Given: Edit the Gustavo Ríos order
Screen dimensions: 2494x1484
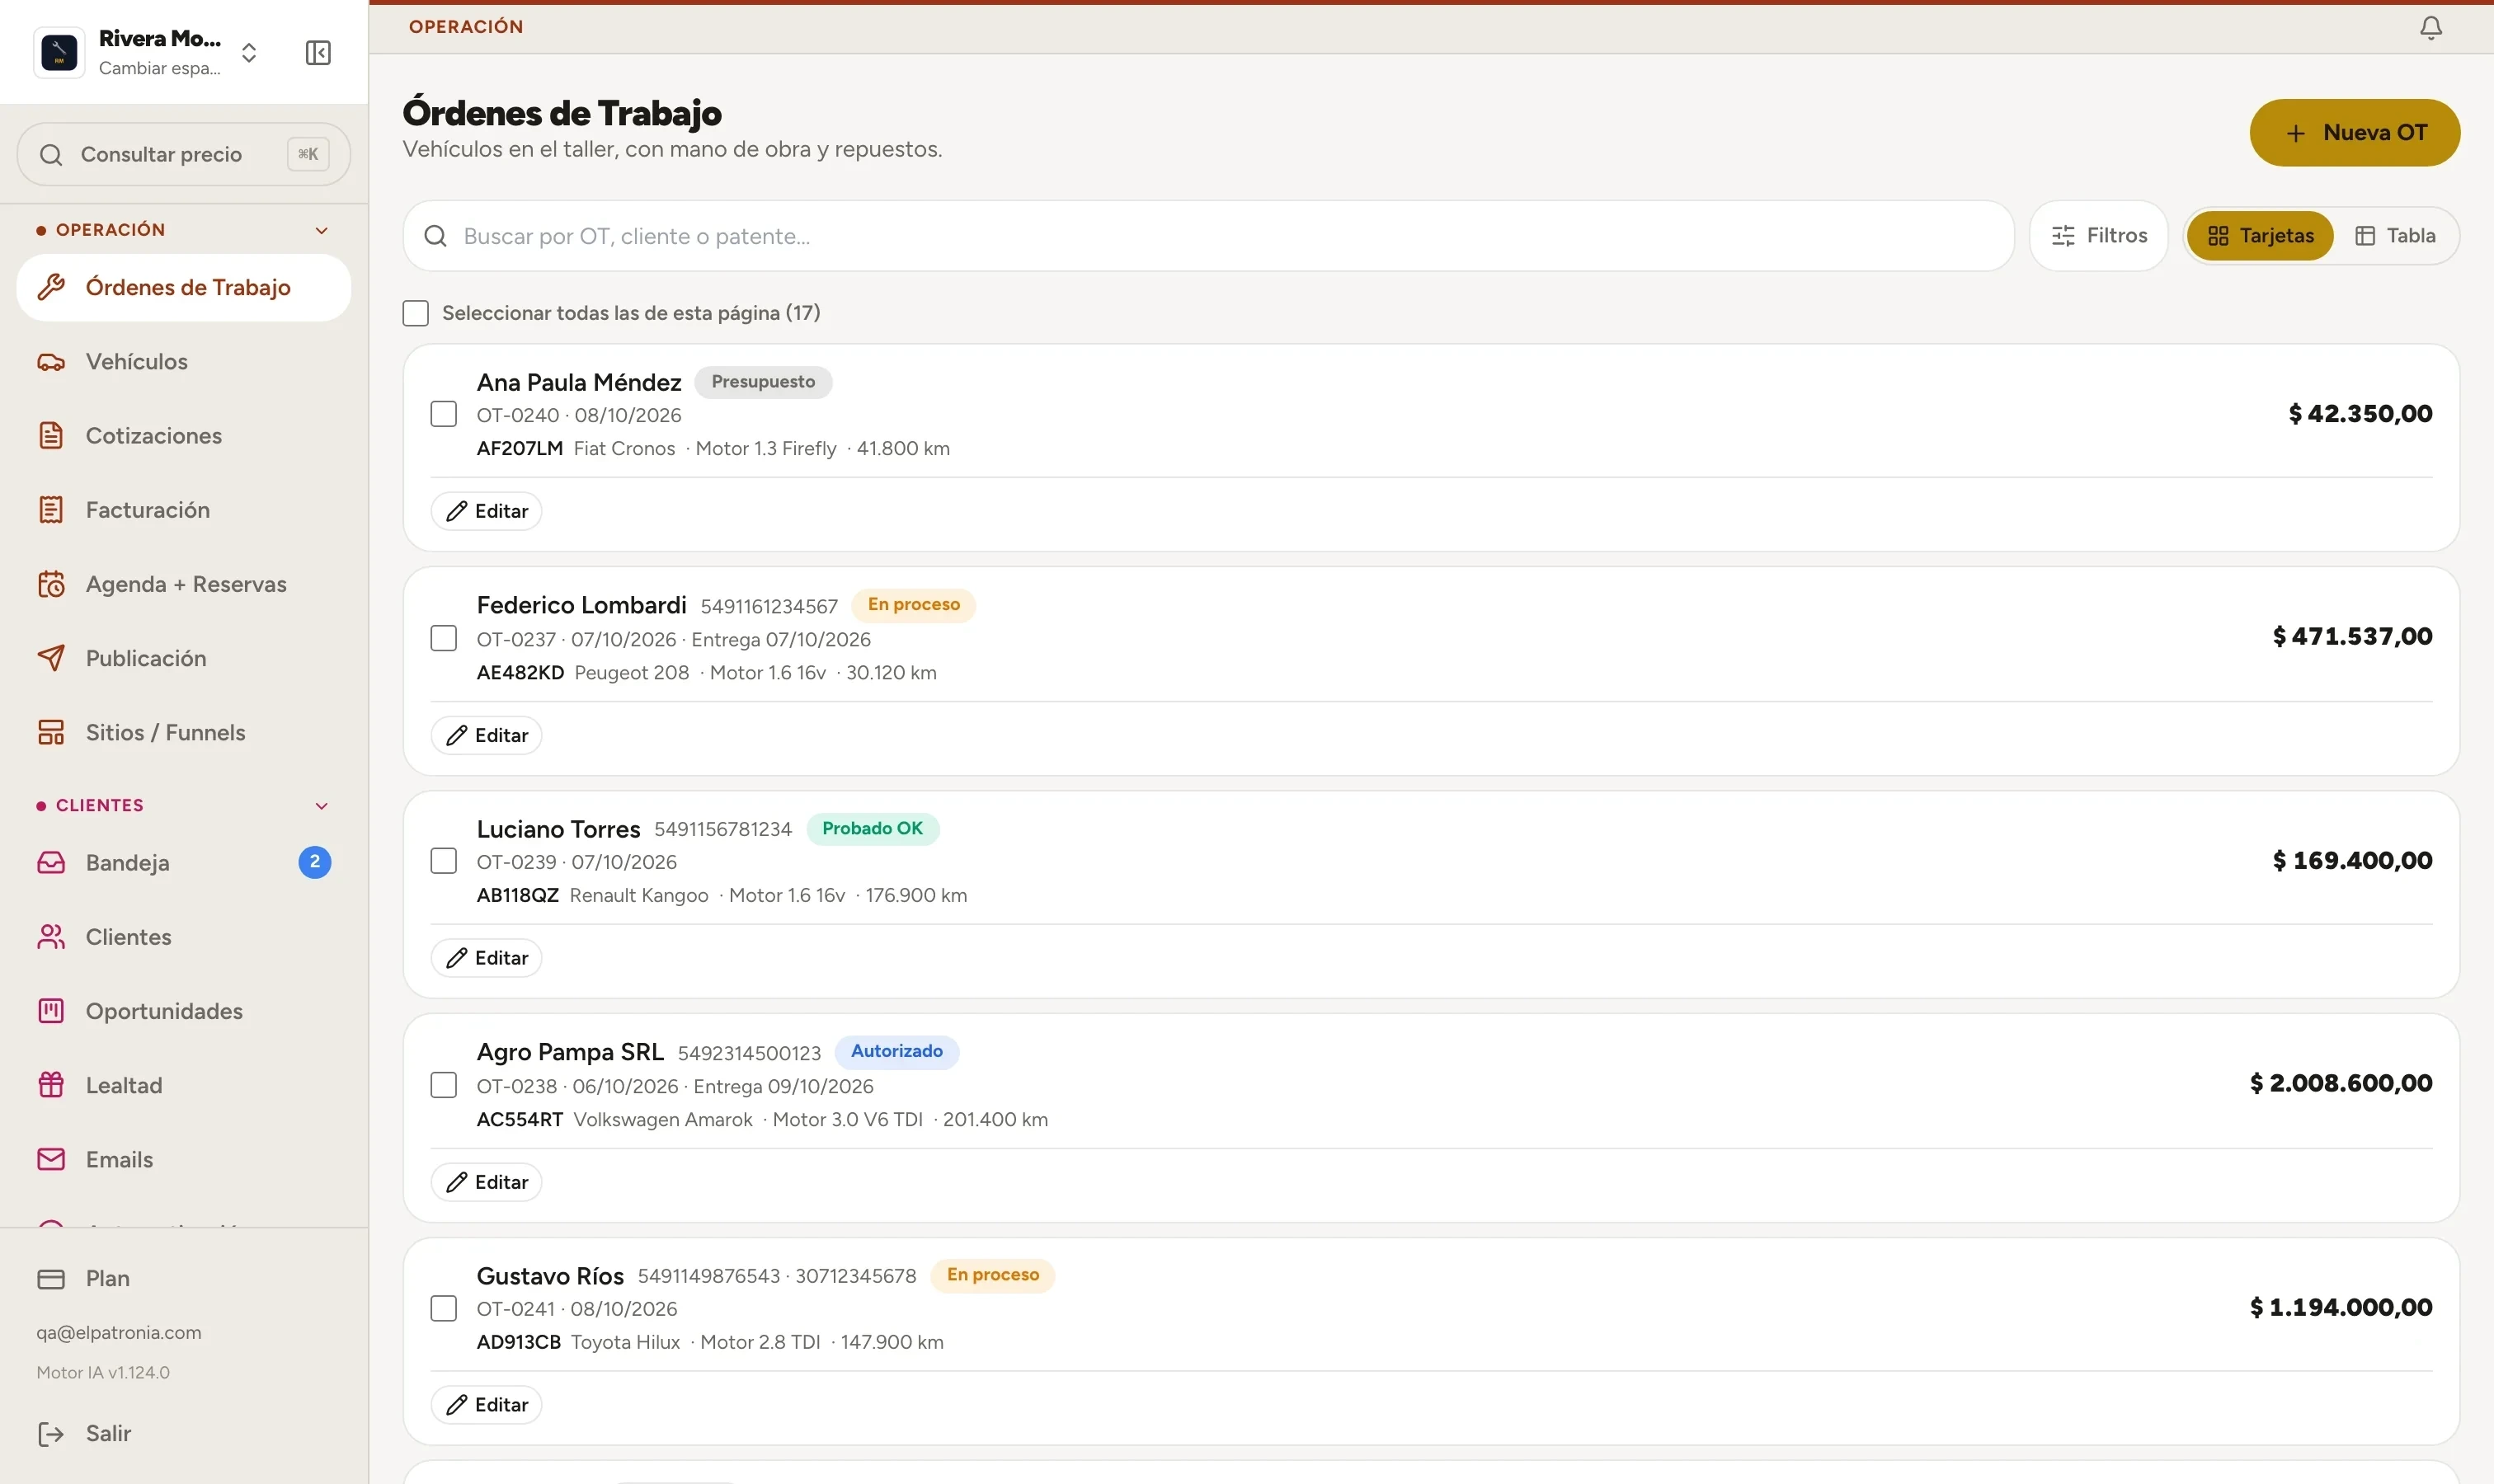Looking at the screenshot, I should pyautogui.click(x=487, y=1405).
